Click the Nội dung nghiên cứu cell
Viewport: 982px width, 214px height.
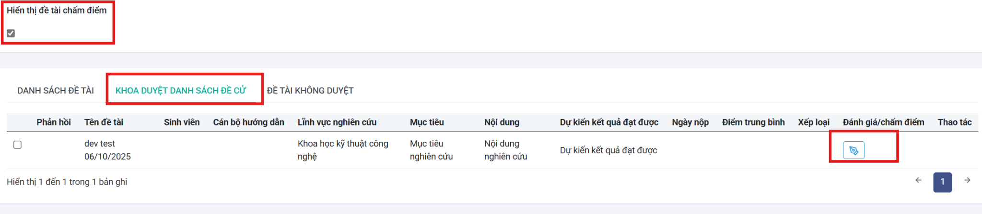(x=505, y=150)
